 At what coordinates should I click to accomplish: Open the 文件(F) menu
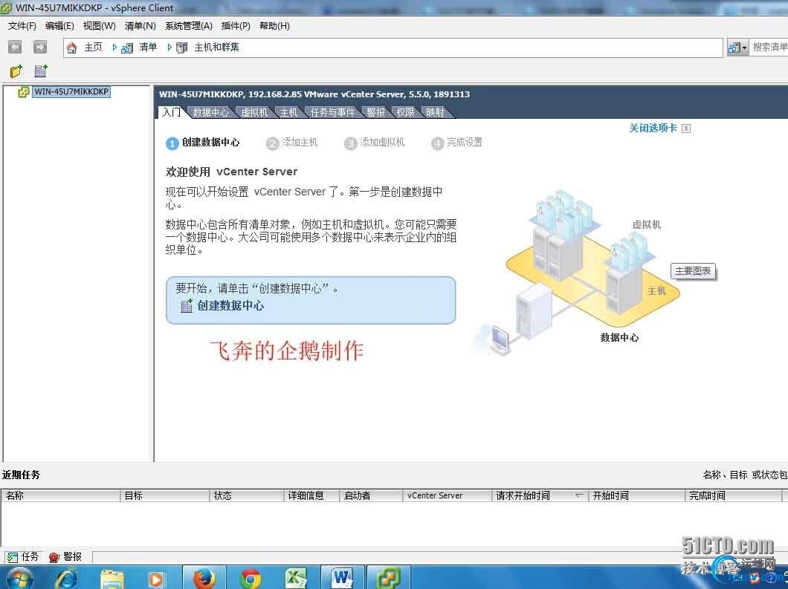[22, 25]
